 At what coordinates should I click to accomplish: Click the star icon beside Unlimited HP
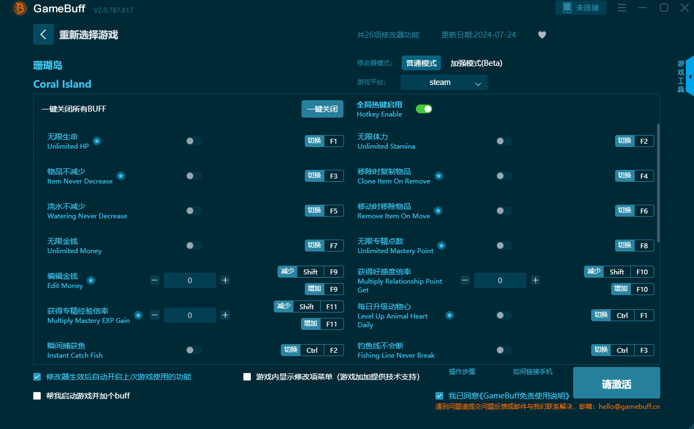(x=96, y=141)
